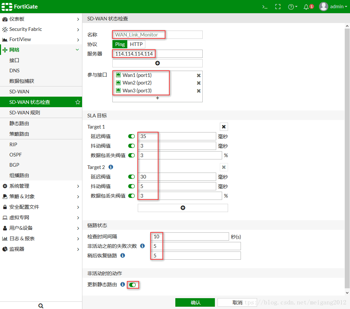Open the OSPF page
350x309 pixels.
[x=41, y=155]
